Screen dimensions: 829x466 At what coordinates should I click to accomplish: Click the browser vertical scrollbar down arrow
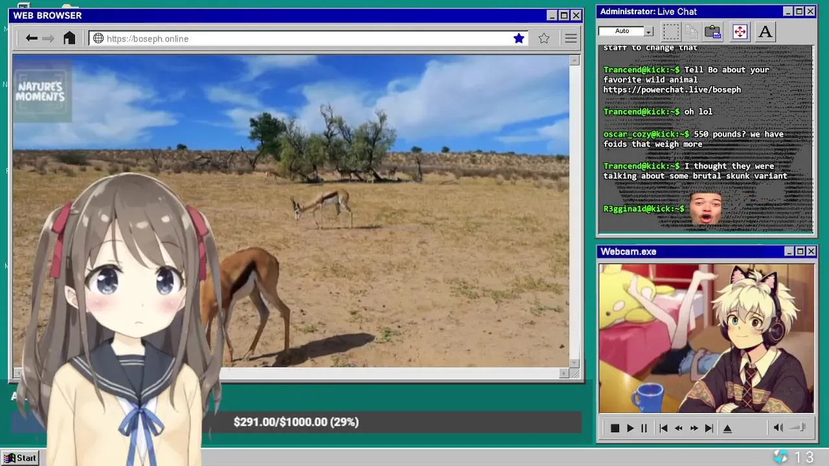pyautogui.click(x=574, y=363)
